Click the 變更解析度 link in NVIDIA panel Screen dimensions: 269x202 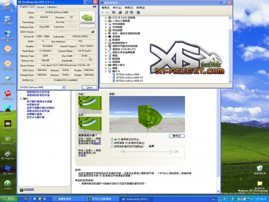click(x=33, y=104)
